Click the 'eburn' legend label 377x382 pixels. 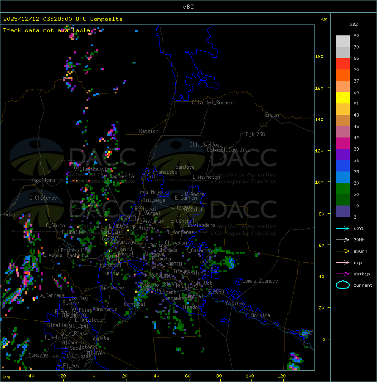pos(360,251)
